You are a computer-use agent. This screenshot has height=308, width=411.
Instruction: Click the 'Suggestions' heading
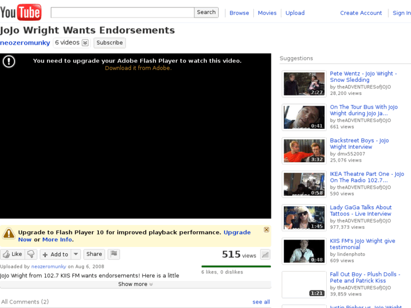296,58
